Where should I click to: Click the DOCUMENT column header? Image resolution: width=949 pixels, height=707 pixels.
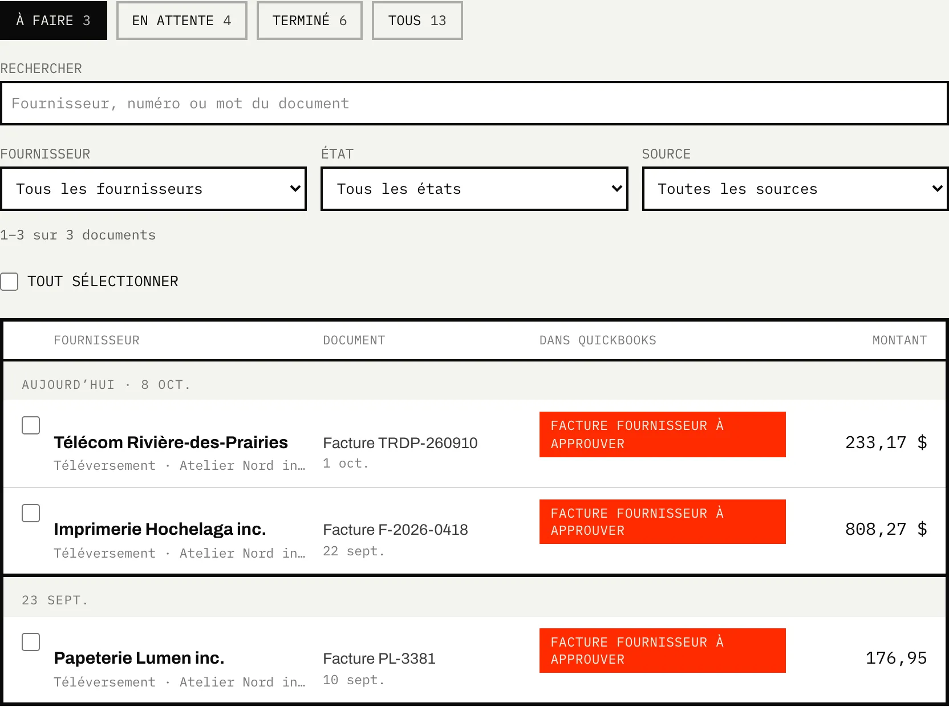(354, 340)
